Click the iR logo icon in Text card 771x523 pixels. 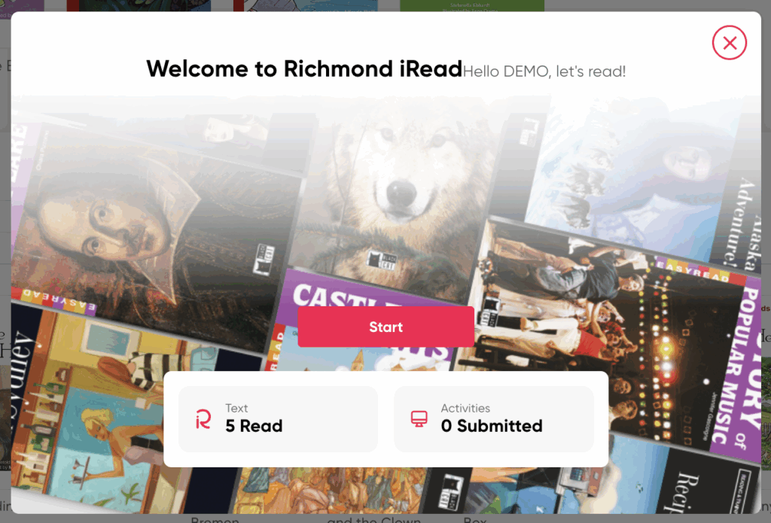pyautogui.click(x=203, y=419)
